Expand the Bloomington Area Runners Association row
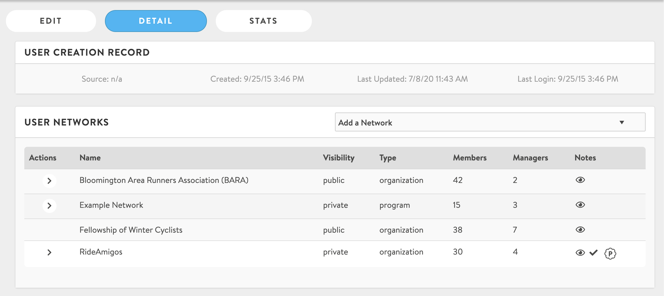 pyautogui.click(x=50, y=181)
